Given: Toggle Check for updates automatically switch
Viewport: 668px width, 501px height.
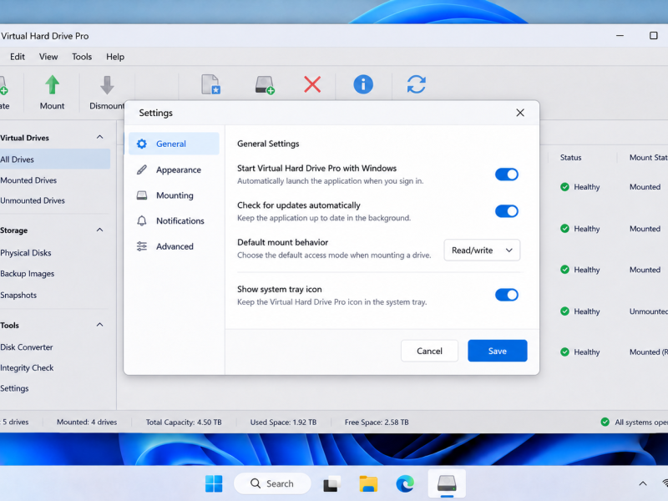Looking at the screenshot, I should click(x=507, y=211).
